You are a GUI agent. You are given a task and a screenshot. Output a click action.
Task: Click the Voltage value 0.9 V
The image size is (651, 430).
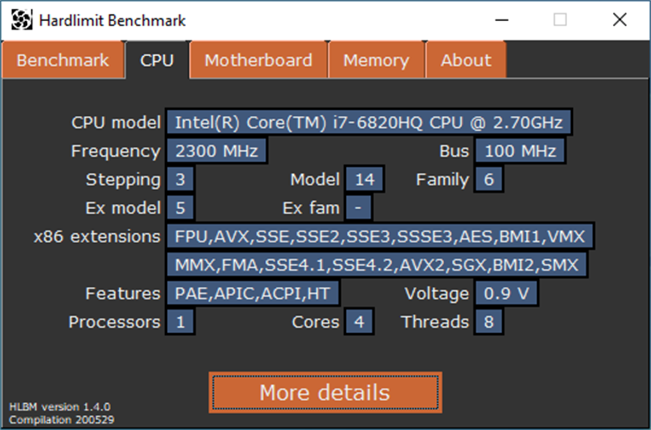pos(506,293)
